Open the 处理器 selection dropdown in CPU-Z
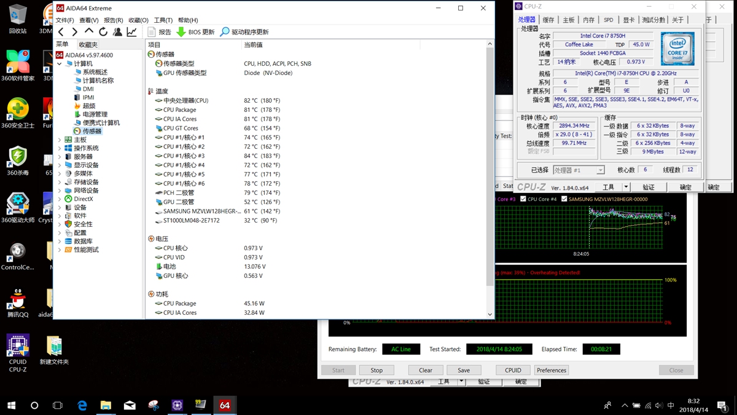The width and height of the screenshot is (737, 415). point(600,170)
